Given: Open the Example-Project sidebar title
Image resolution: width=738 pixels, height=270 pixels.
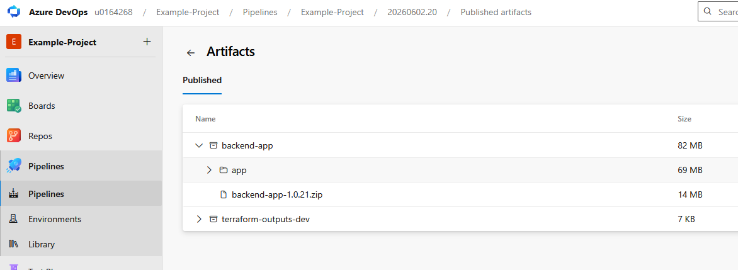Looking at the screenshot, I should tap(62, 42).
